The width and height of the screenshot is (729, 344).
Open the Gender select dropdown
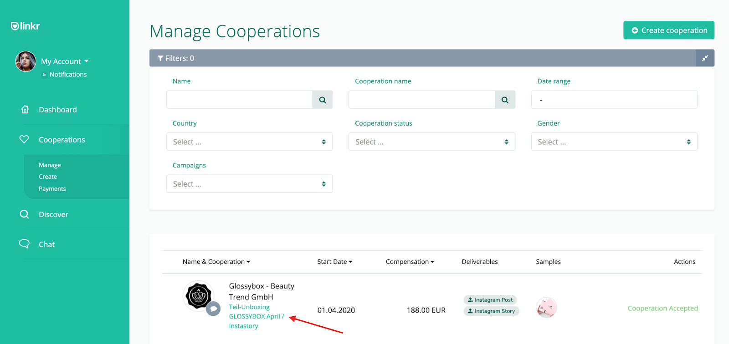(614, 142)
